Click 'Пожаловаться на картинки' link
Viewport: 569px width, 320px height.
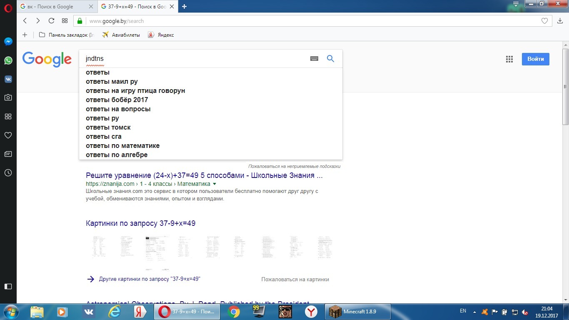295,280
